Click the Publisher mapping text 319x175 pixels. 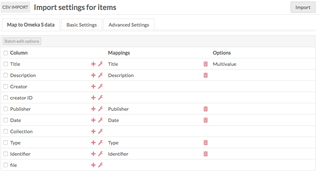118,109
